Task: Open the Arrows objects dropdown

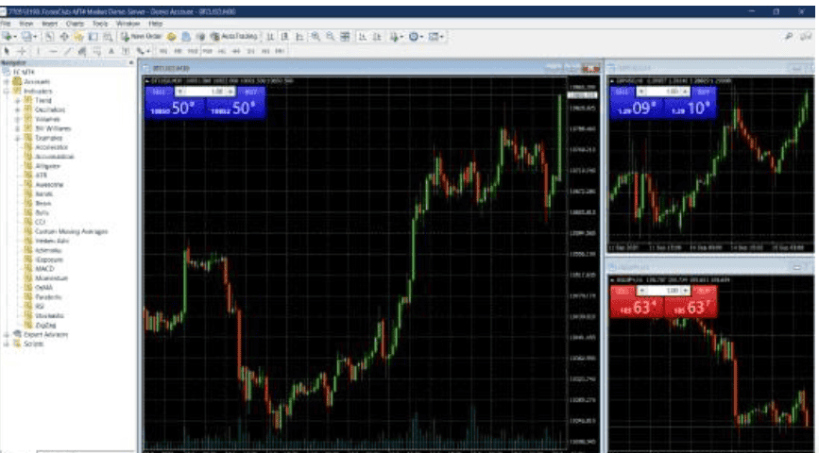Action: click(143, 51)
